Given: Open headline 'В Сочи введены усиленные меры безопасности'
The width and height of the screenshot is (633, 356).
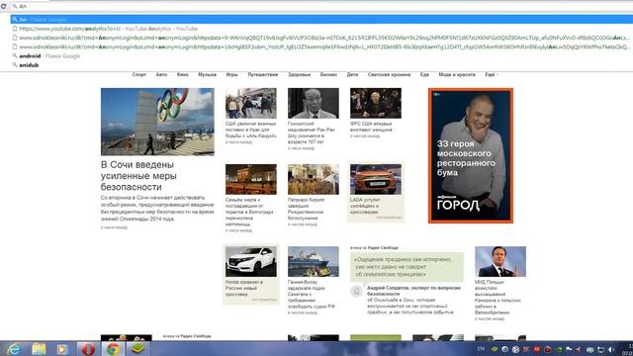Looking at the screenshot, I should click(x=138, y=176).
